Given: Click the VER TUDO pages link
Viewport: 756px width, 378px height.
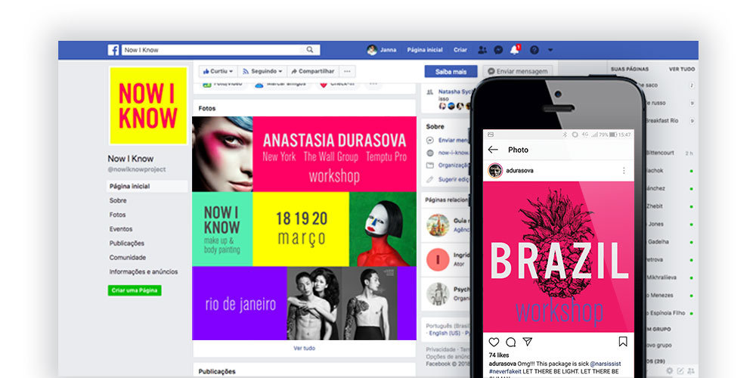Looking at the screenshot, I should (x=682, y=70).
